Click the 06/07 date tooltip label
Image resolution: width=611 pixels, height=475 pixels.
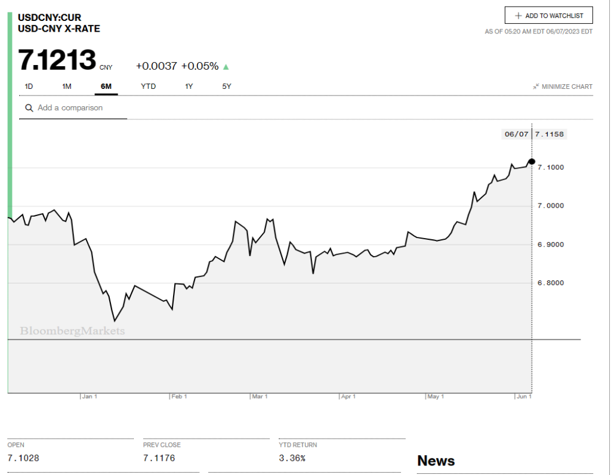pos(516,134)
